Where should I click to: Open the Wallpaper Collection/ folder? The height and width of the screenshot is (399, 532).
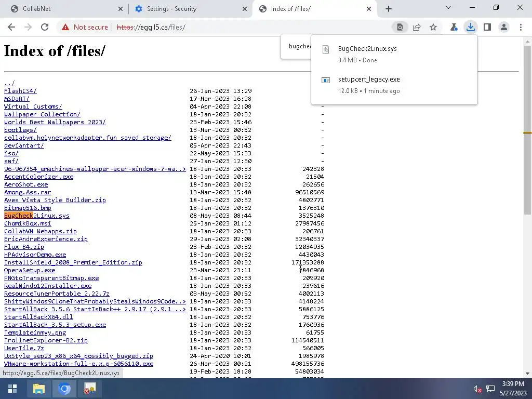point(42,114)
